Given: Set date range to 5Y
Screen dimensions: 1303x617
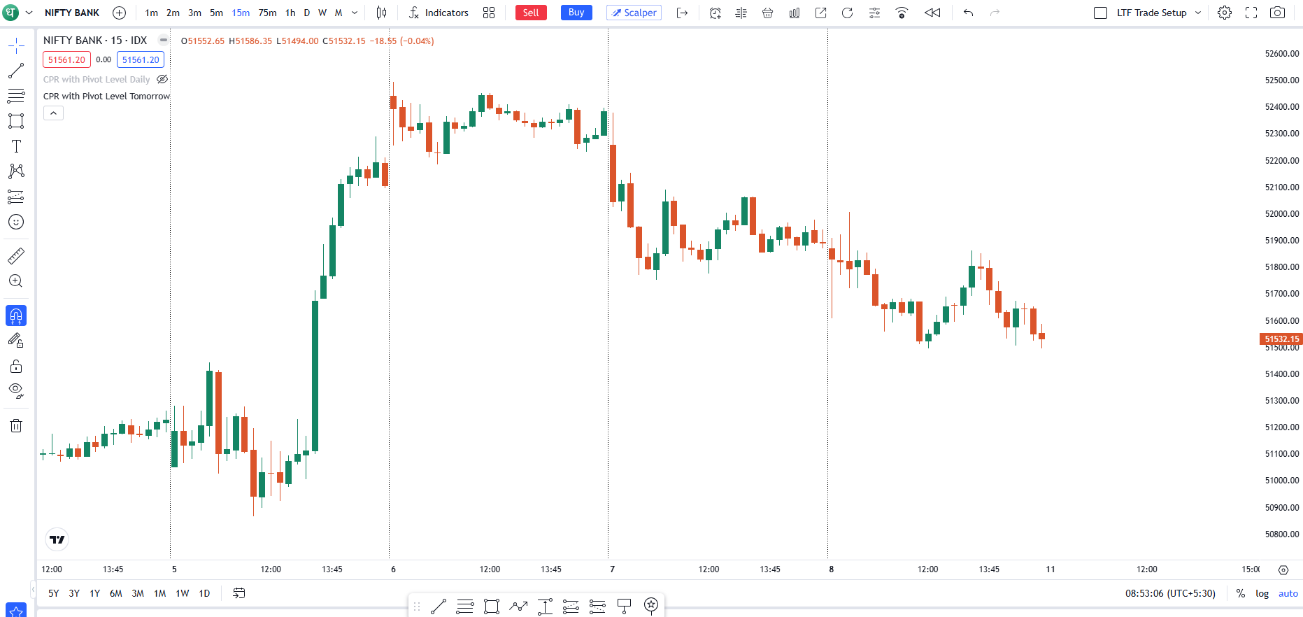Looking at the screenshot, I should coord(54,593).
